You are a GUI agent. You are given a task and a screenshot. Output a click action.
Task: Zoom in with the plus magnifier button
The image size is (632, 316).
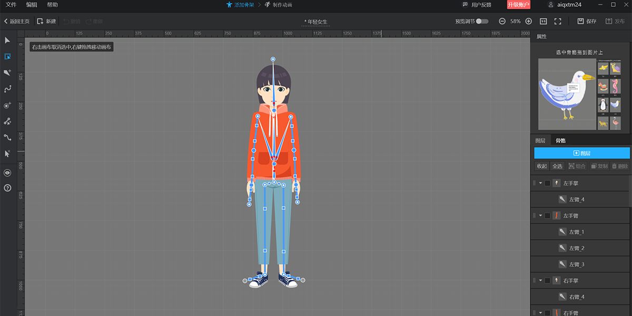529,22
